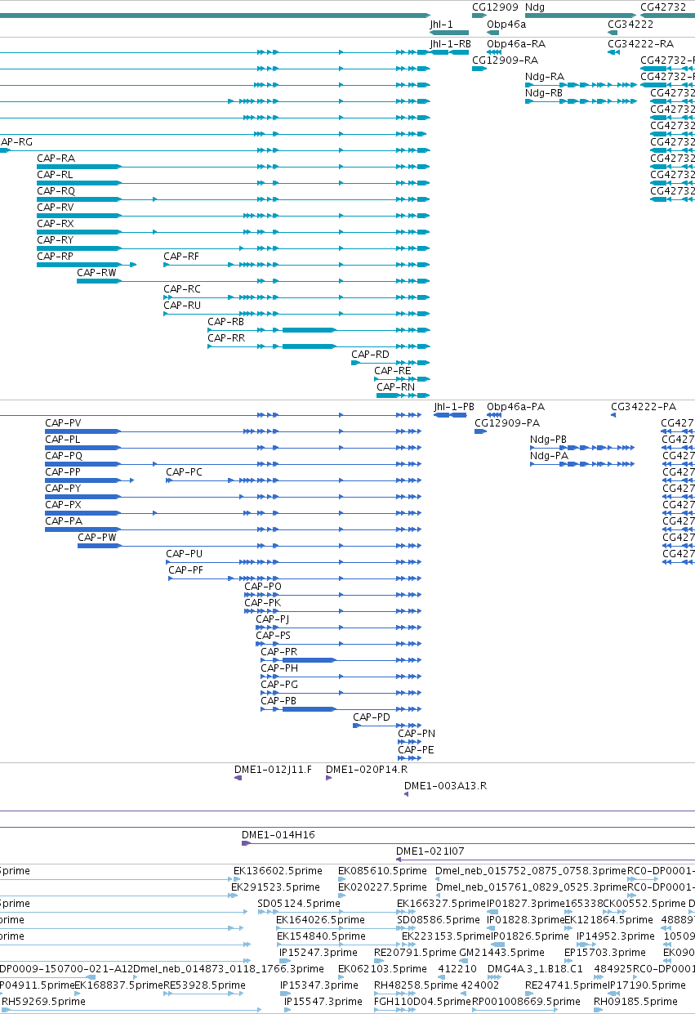Click the CAP-PK protein label
695x1014 pixels.
coord(262,603)
